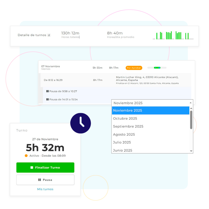
Task: Select Octubre 2025 from the list
Action: (125, 118)
